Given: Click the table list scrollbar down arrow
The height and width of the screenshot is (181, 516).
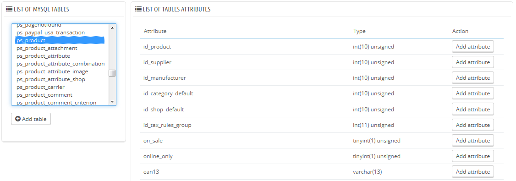Looking at the screenshot, I should pyautogui.click(x=112, y=102).
